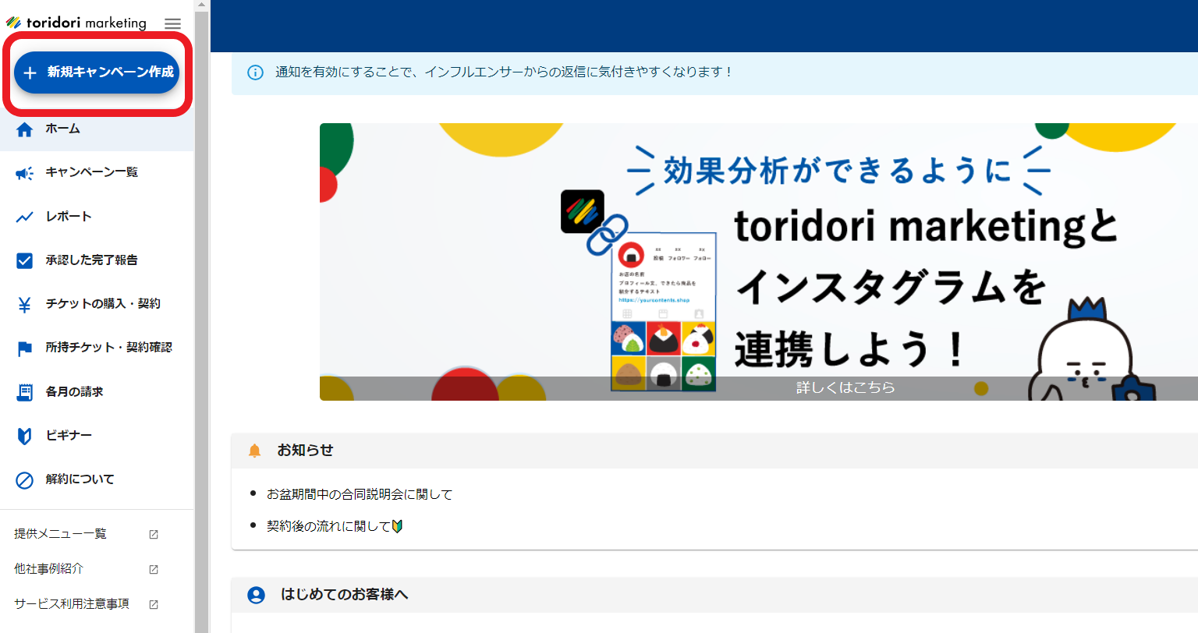Click the お知らせ section heading
Screen dimensions: 1198x633
[x=305, y=451]
